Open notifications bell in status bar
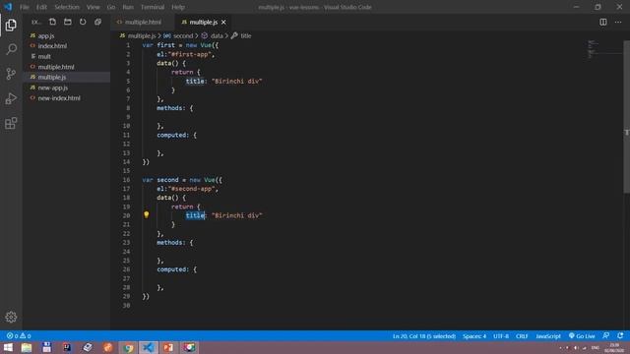630x354 pixels. click(620, 336)
